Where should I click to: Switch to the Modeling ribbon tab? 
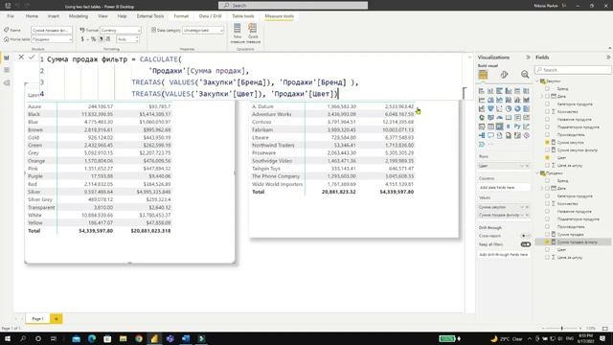point(79,16)
